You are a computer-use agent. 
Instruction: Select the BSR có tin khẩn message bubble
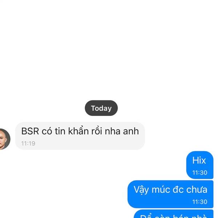tap(80, 136)
